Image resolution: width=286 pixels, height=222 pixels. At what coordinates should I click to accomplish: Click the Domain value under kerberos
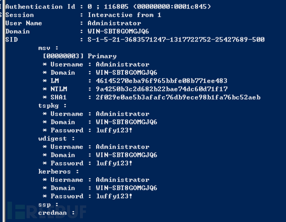pos(126,188)
